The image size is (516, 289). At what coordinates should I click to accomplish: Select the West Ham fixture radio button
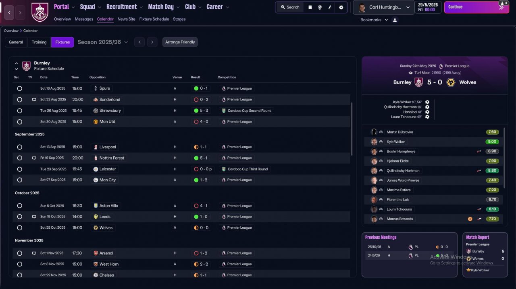pos(19,264)
